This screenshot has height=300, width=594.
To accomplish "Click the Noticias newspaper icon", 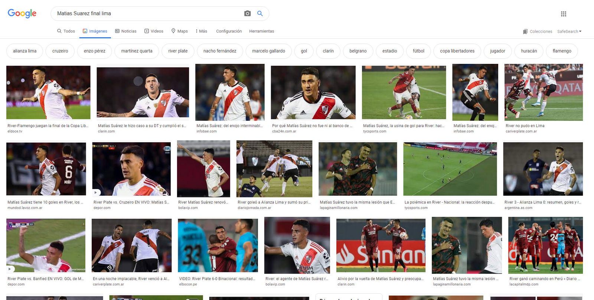I will click(117, 31).
